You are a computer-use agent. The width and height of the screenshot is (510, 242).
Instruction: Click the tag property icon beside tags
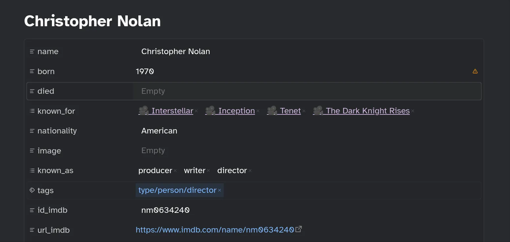point(32,190)
